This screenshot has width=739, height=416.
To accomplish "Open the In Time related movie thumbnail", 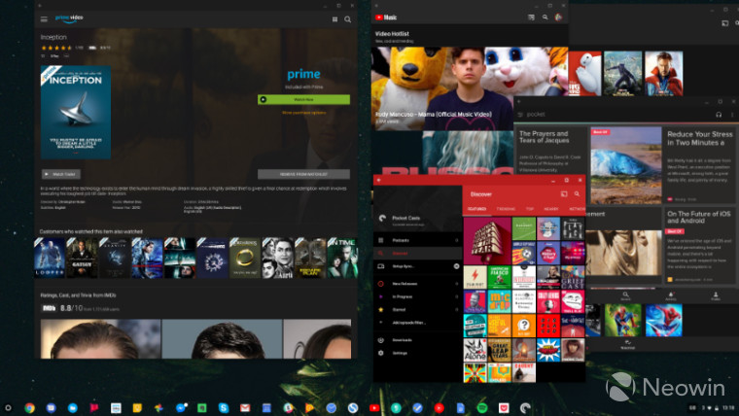I will click(342, 258).
